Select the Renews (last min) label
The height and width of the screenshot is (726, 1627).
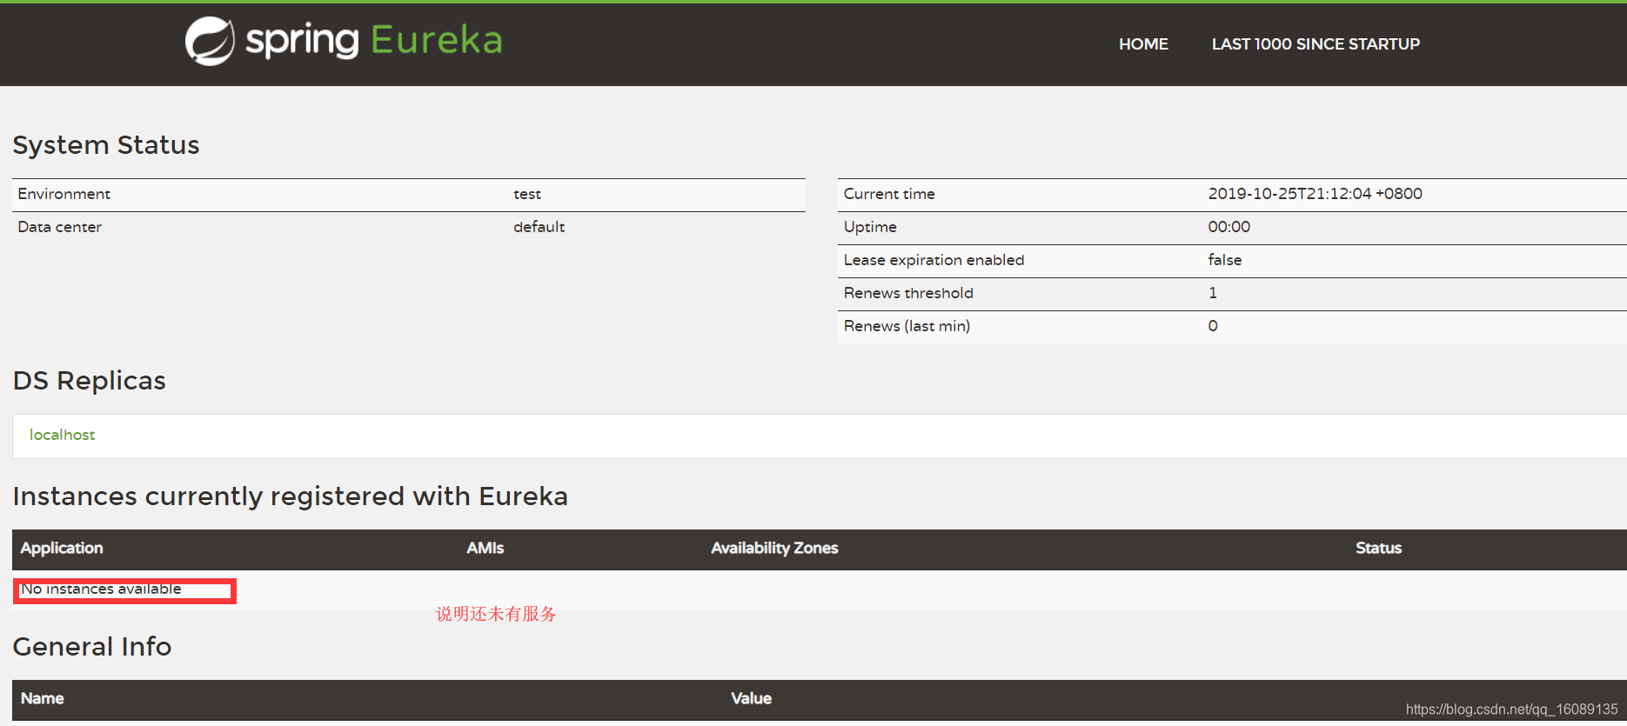pyautogui.click(x=907, y=326)
